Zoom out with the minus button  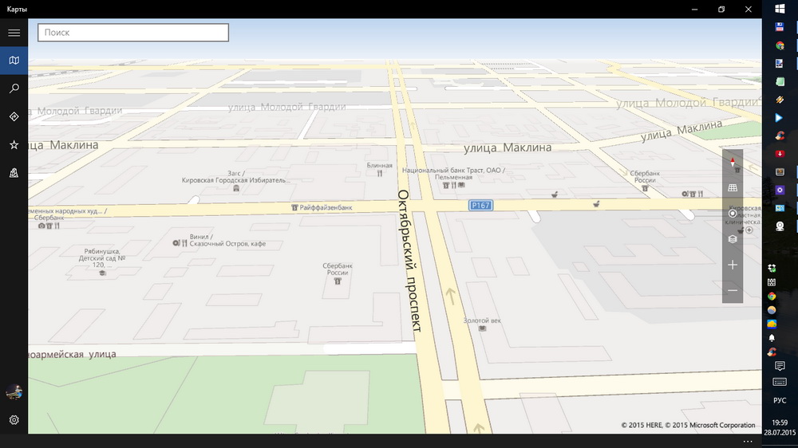click(x=733, y=290)
